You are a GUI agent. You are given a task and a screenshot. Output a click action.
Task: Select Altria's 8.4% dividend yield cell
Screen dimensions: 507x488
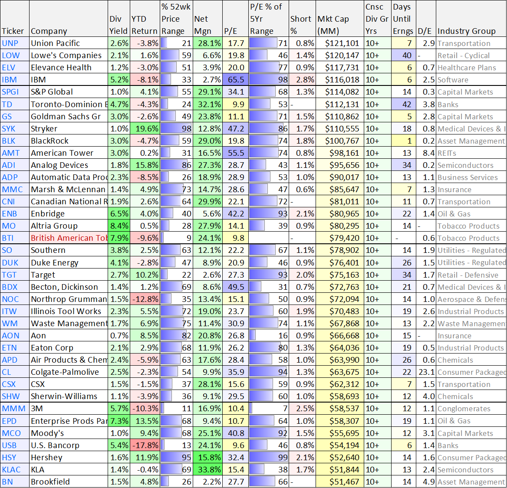coord(119,226)
